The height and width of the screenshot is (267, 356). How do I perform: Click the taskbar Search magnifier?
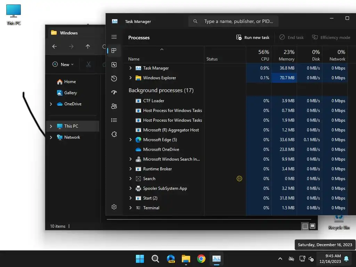(155, 259)
